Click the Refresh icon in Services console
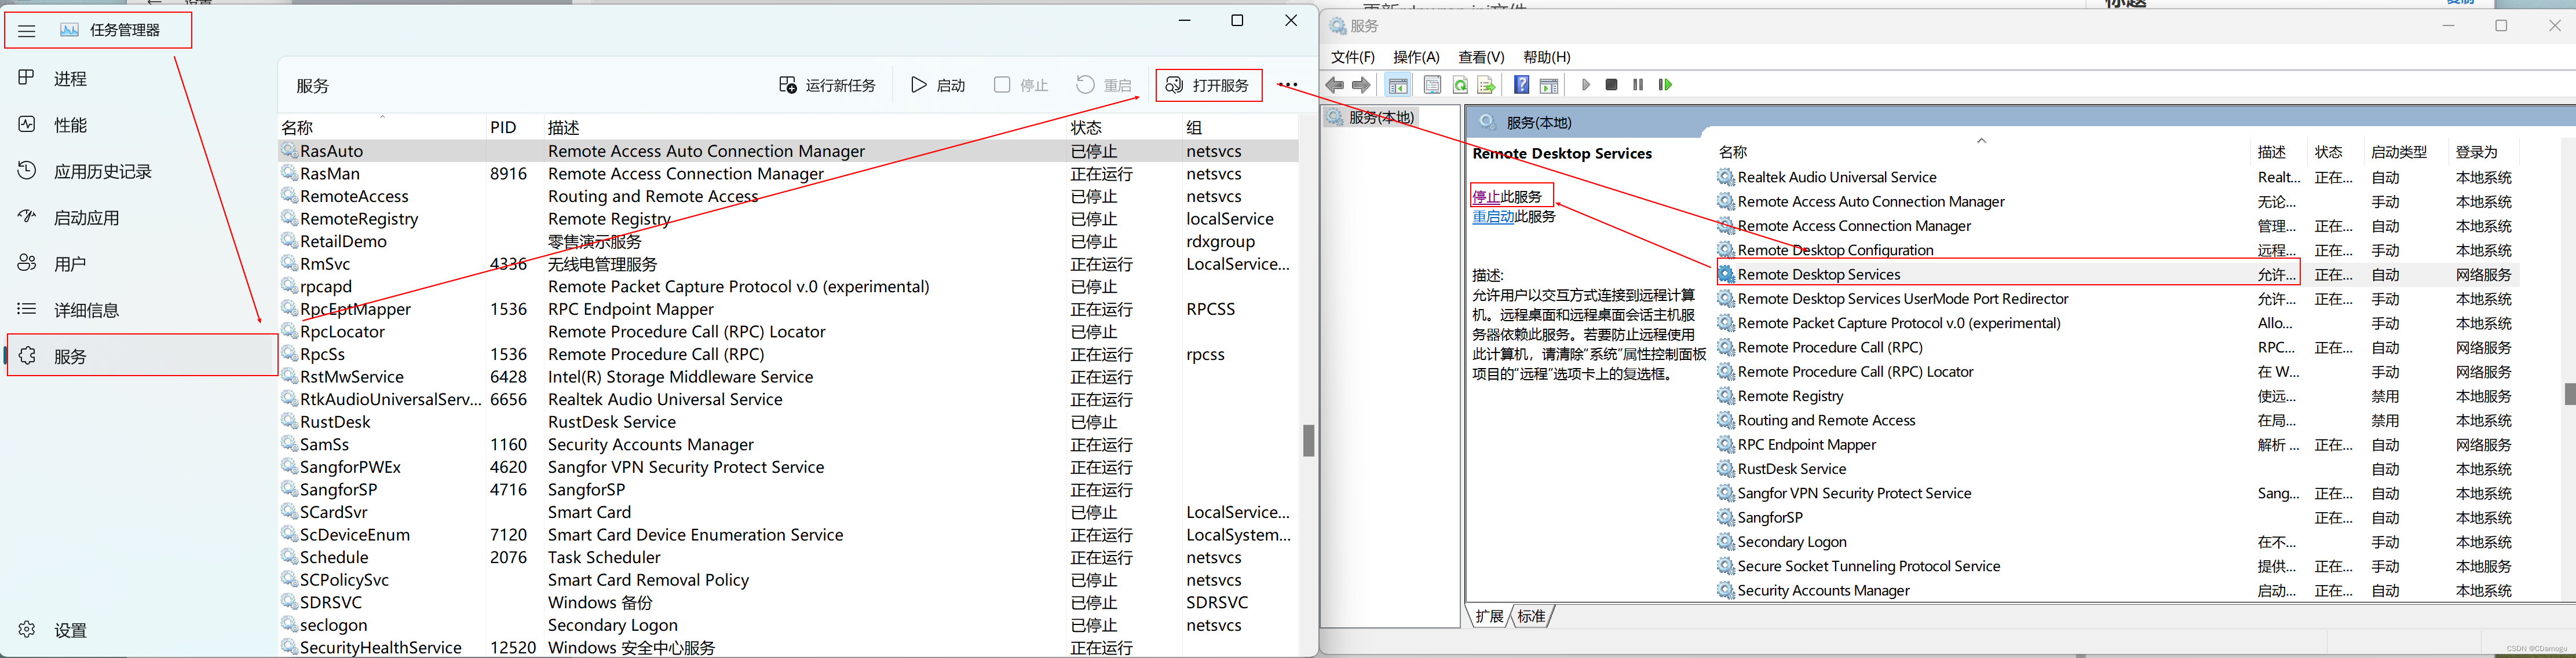The width and height of the screenshot is (2576, 658). [x=1460, y=85]
